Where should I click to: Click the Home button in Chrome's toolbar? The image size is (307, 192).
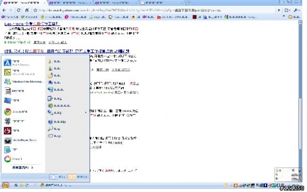click(27, 10)
